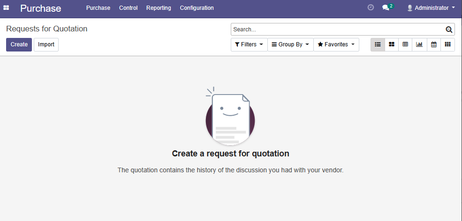Click the Purchase app title
The height and width of the screenshot is (221, 462).
(x=41, y=8)
